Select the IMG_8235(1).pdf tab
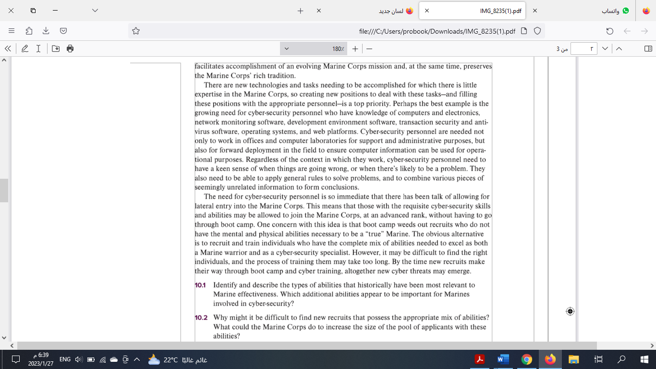This screenshot has height=369, width=656. tap(473, 11)
